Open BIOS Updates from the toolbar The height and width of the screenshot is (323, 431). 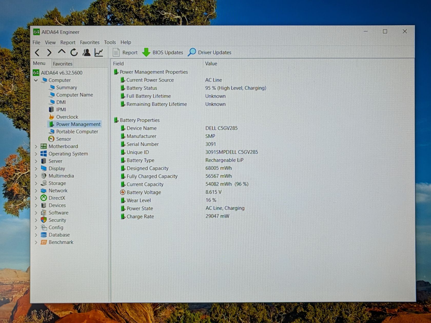[x=163, y=52]
